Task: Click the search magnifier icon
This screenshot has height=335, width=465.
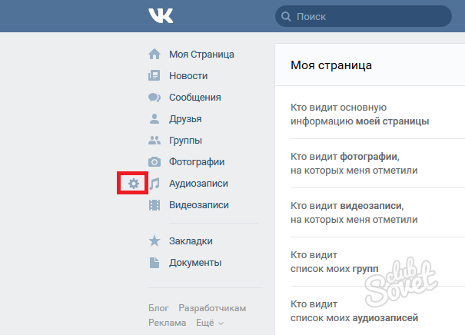Action: click(286, 17)
